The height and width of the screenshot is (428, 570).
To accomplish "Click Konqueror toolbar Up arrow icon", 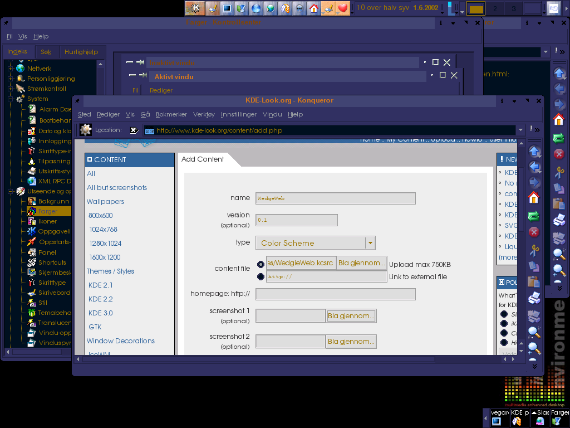I will [x=534, y=152].
